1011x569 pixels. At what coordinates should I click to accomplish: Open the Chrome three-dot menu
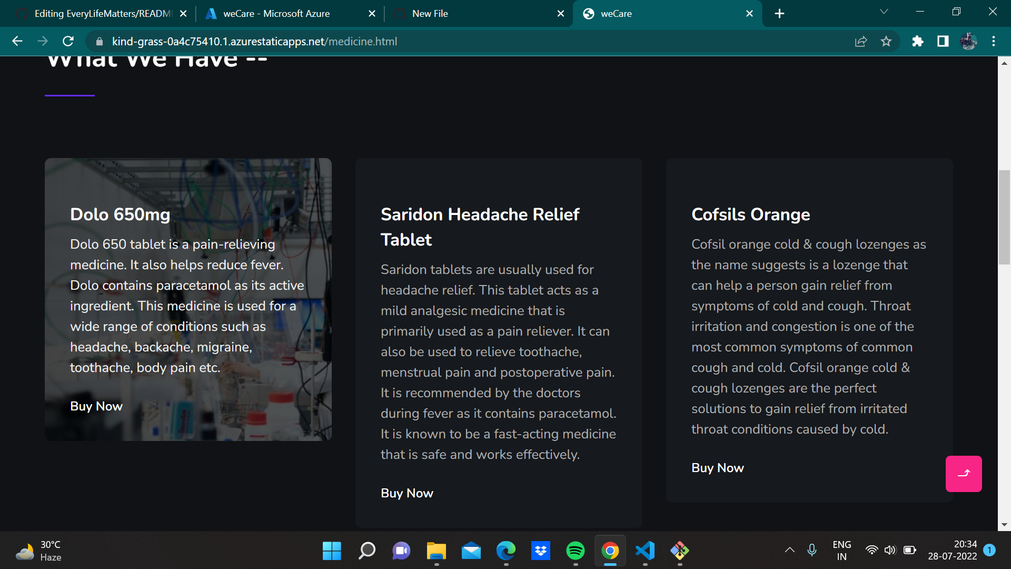point(994,41)
